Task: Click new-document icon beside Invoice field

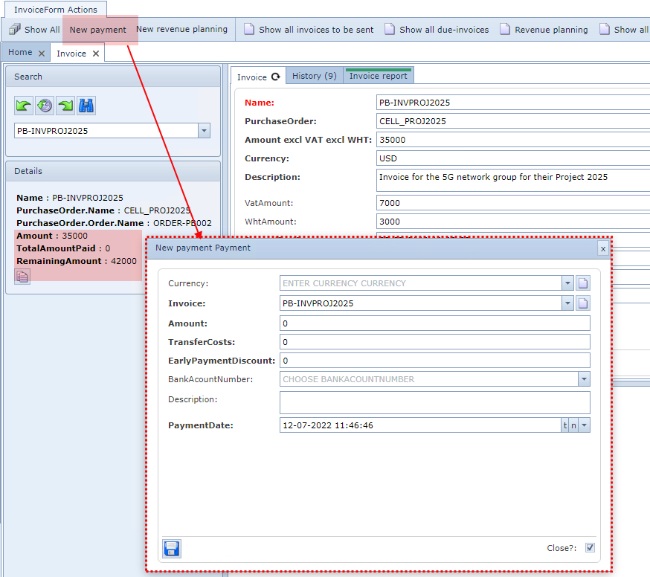Action: tap(584, 303)
